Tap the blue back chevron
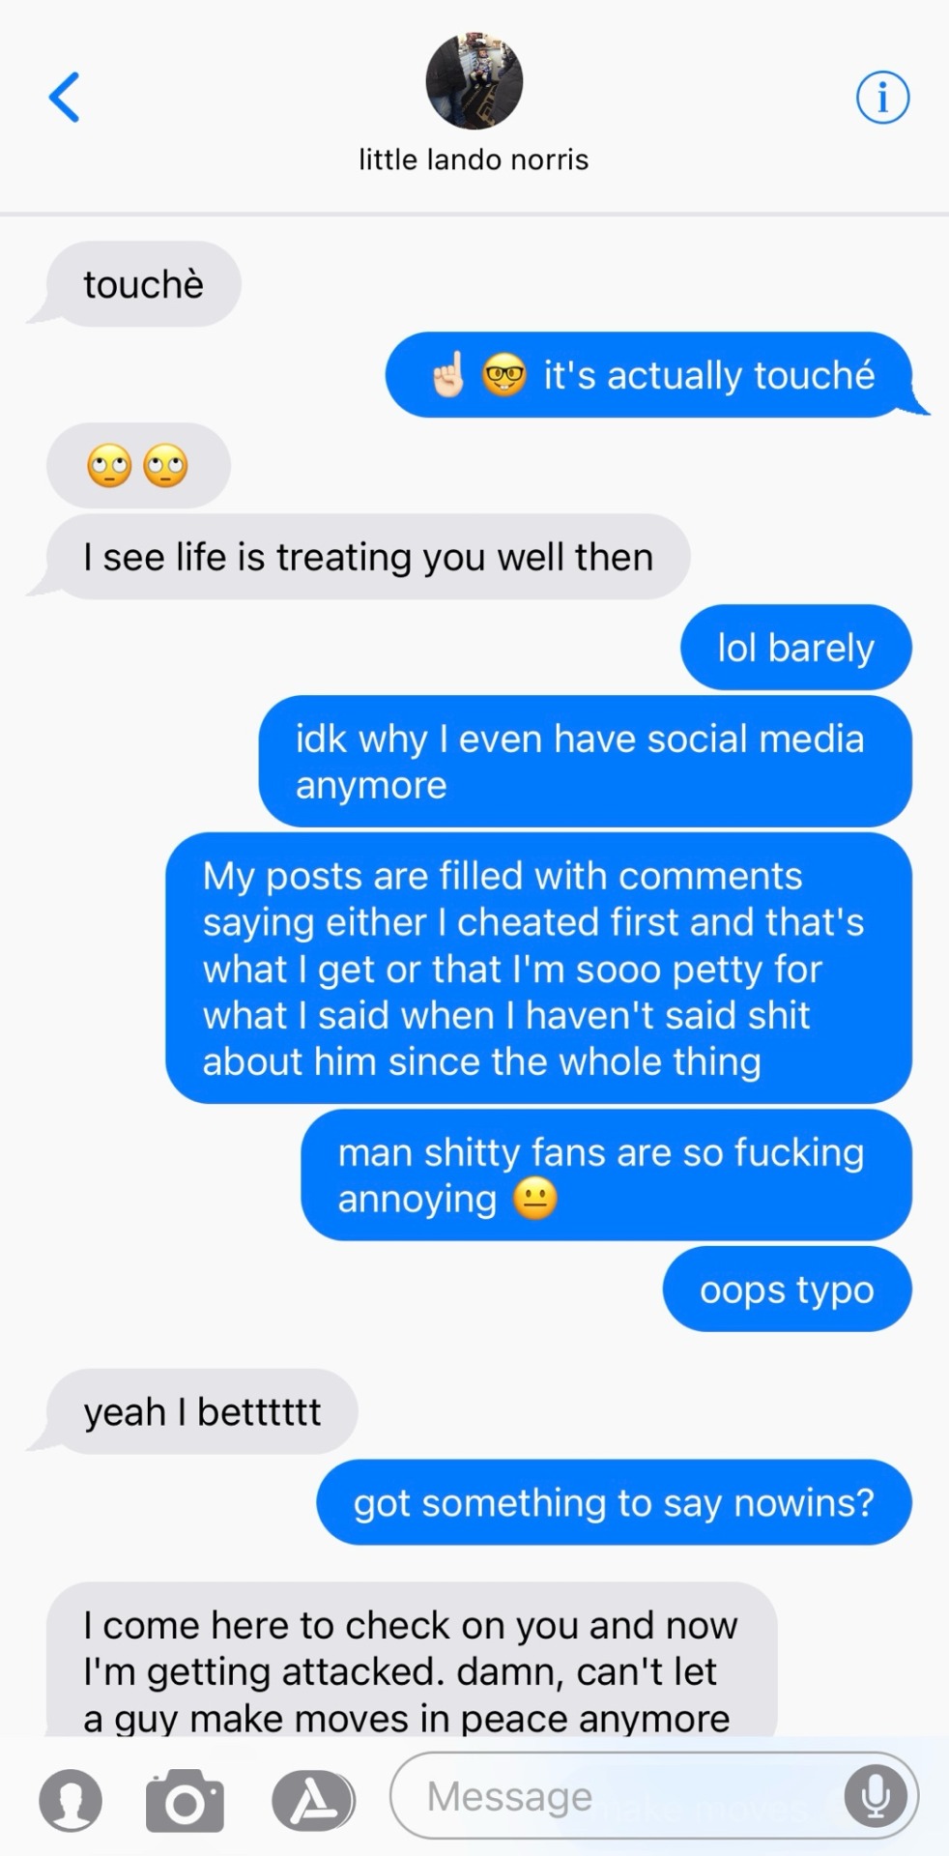 coord(64,98)
